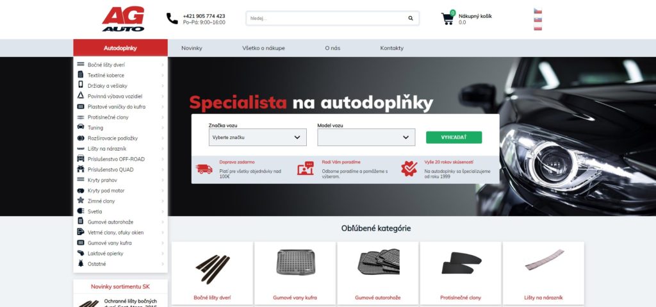656x307 pixels.
Task: Open the Model vozu dropdown
Action: coord(366,137)
